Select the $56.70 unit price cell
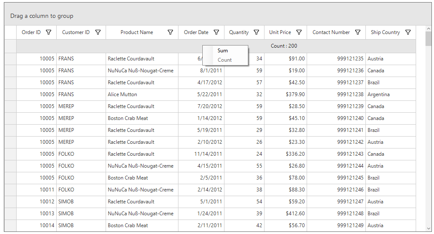This screenshot has width=434, height=234. click(285, 225)
